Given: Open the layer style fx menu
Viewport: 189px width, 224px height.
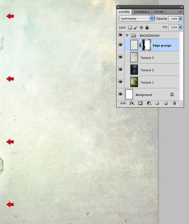Looking at the screenshot, I should [132, 103].
